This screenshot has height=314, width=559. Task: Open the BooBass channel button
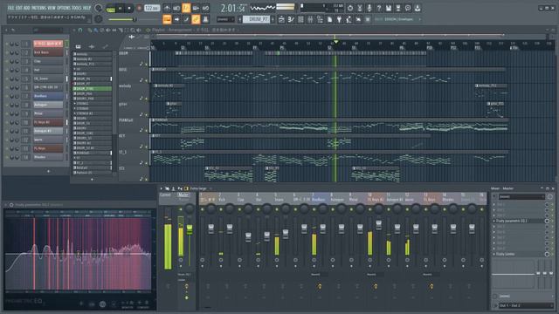[x=48, y=96]
